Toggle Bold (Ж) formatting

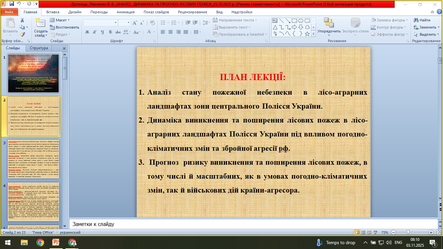tap(87, 32)
